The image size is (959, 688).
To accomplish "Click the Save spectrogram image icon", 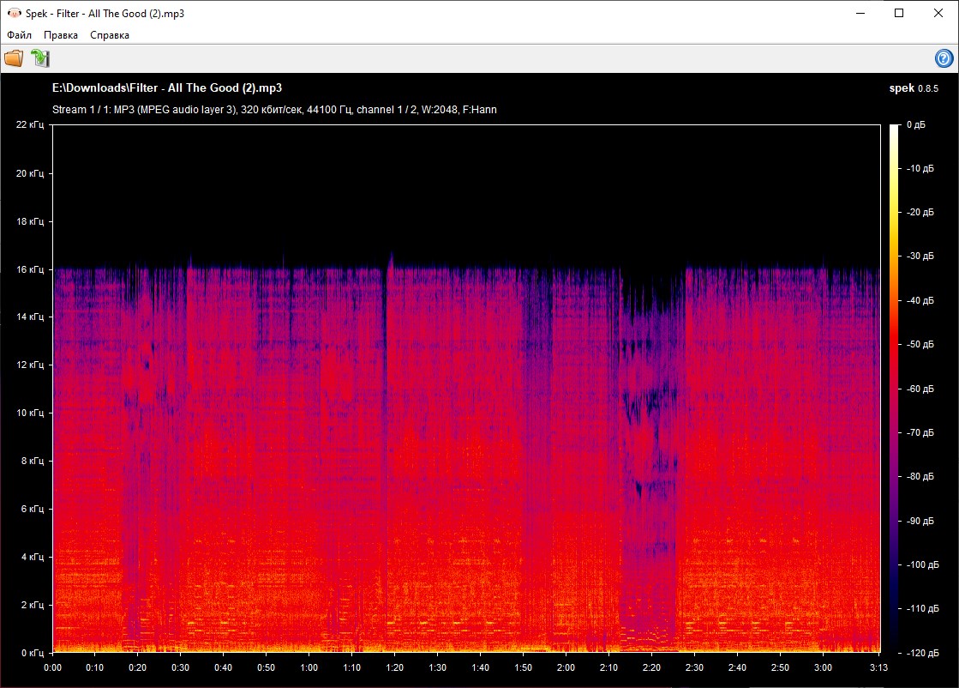I will pos(40,58).
